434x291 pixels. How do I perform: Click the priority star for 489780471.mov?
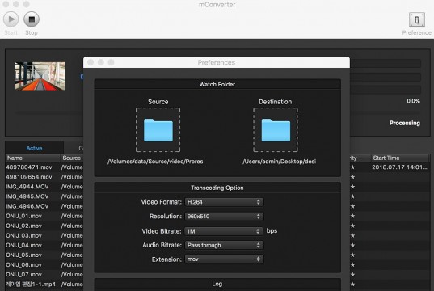352,167
